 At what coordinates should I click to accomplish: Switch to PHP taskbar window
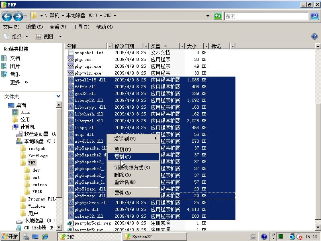point(89,237)
